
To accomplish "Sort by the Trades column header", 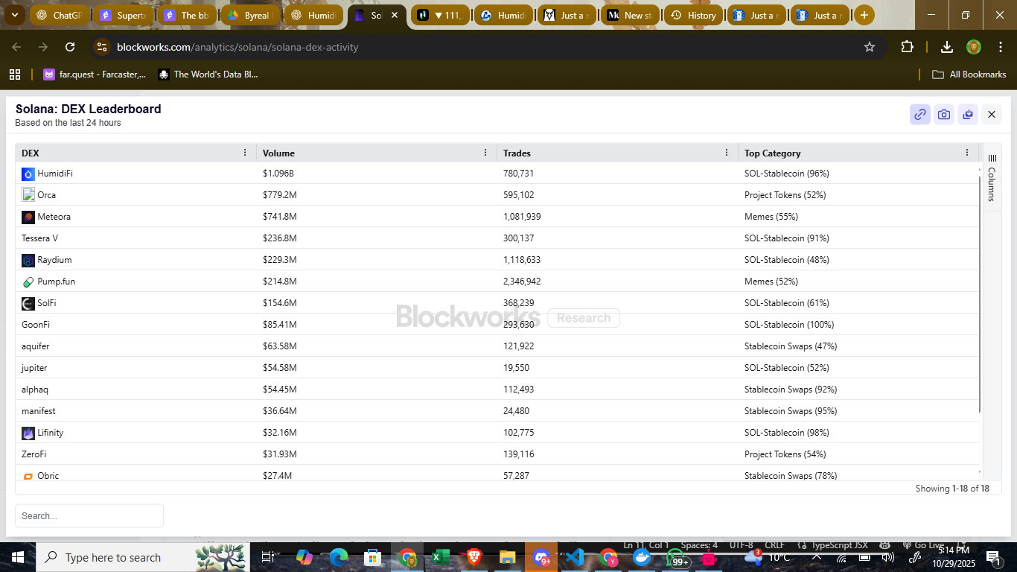I will [x=517, y=153].
